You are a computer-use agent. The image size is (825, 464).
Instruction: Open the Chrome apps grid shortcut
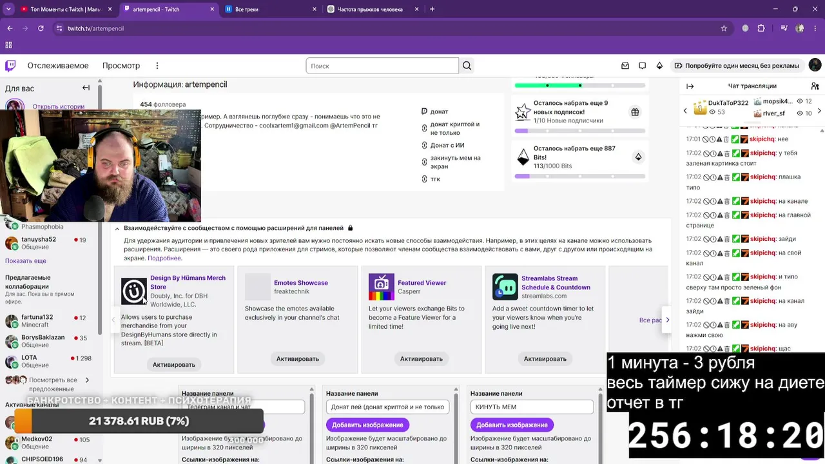[x=8, y=45]
